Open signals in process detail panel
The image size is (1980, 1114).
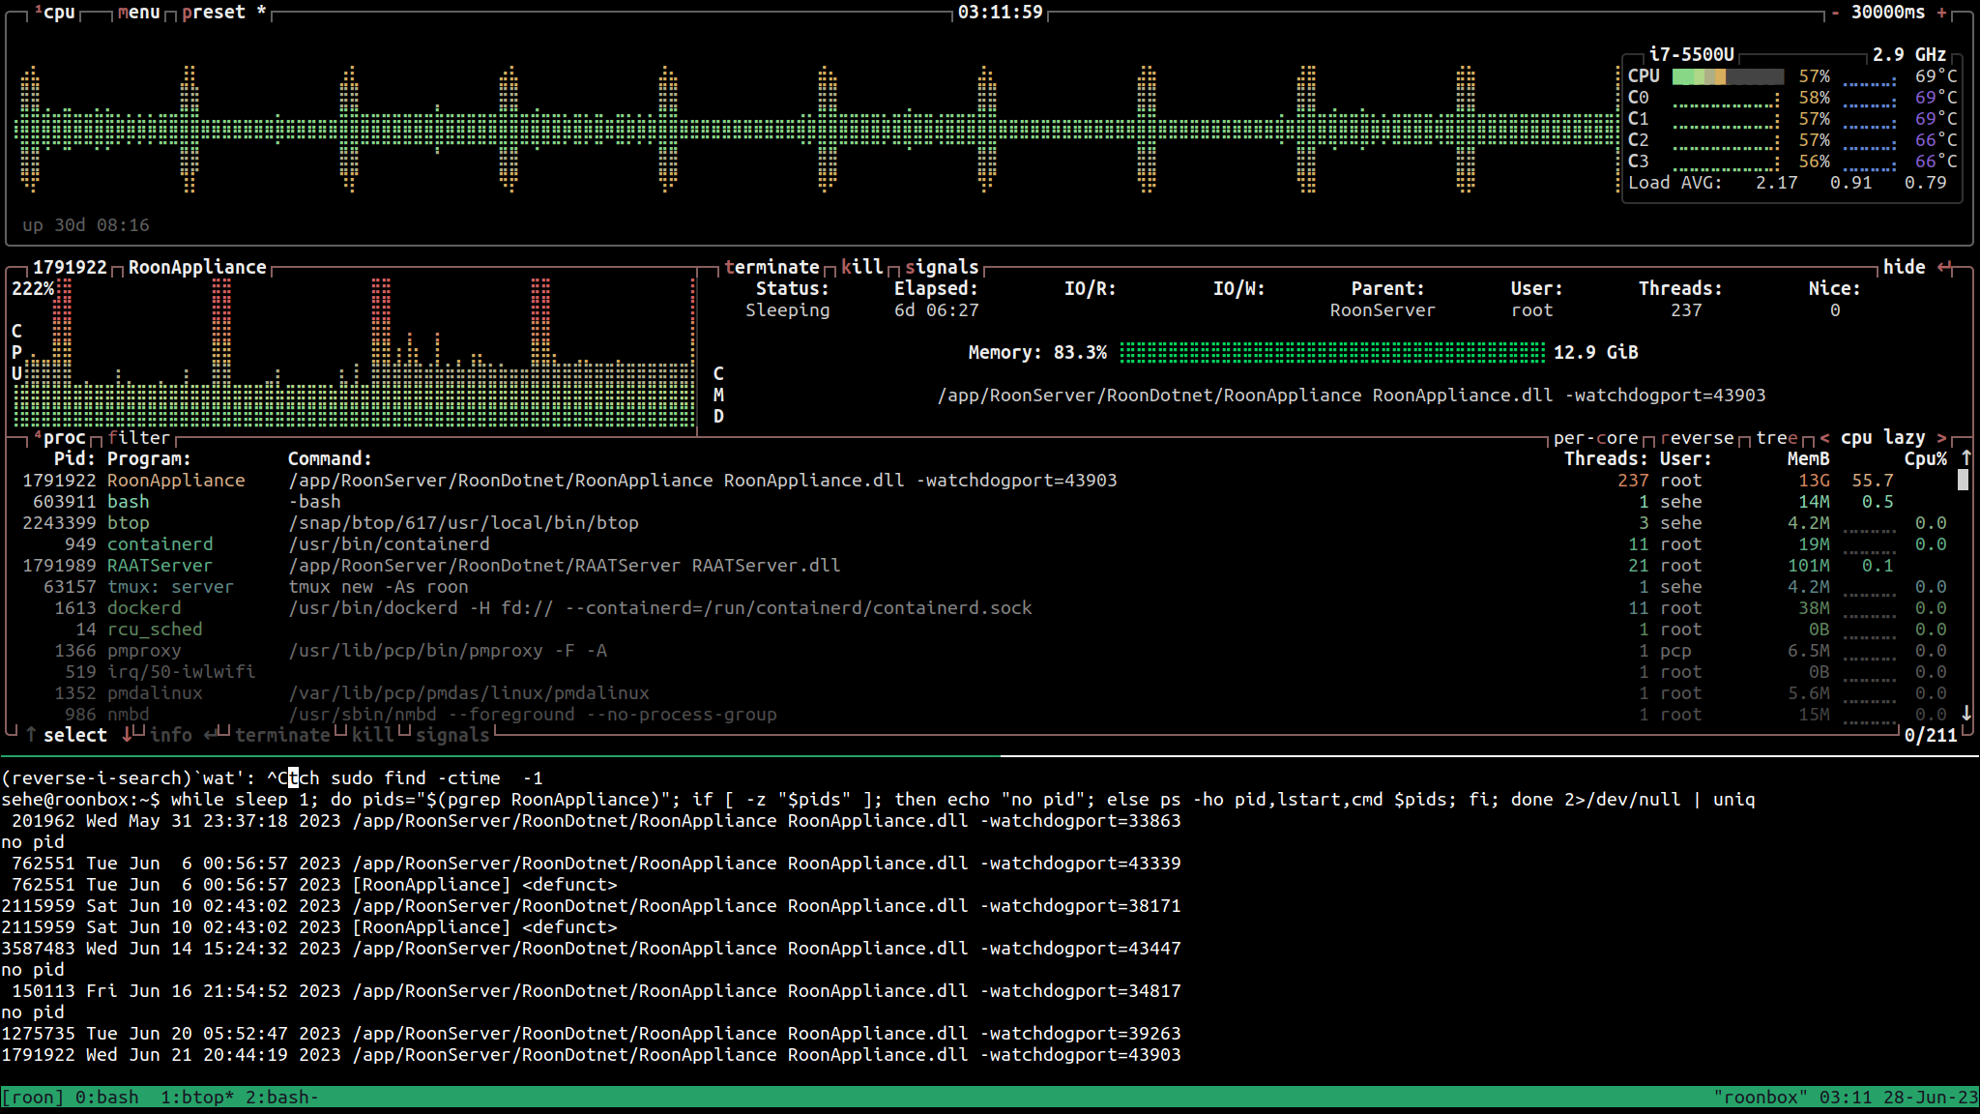point(942,267)
